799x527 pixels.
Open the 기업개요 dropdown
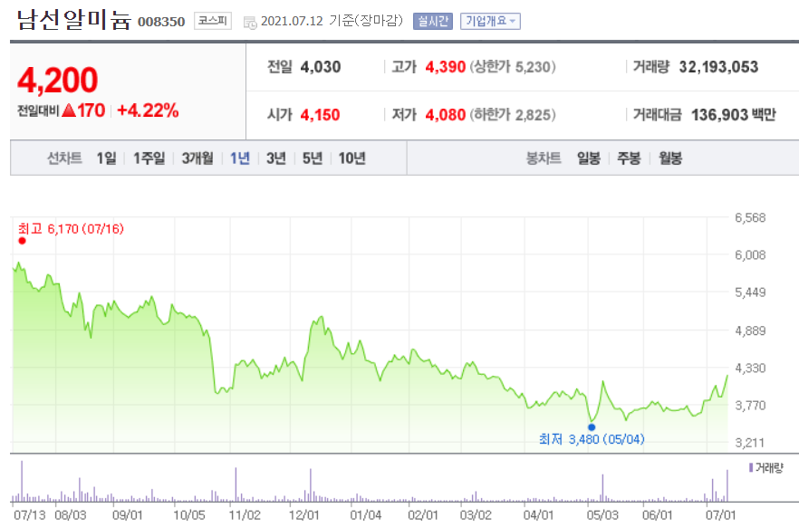pos(490,21)
